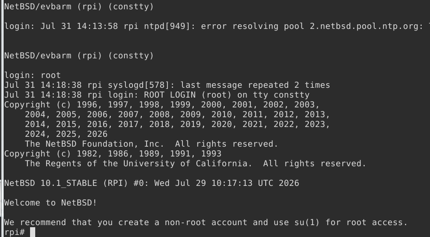
Task: Click the 'Wed Jul 29 10:17:13 UTC' timestamp
Action: point(214,183)
